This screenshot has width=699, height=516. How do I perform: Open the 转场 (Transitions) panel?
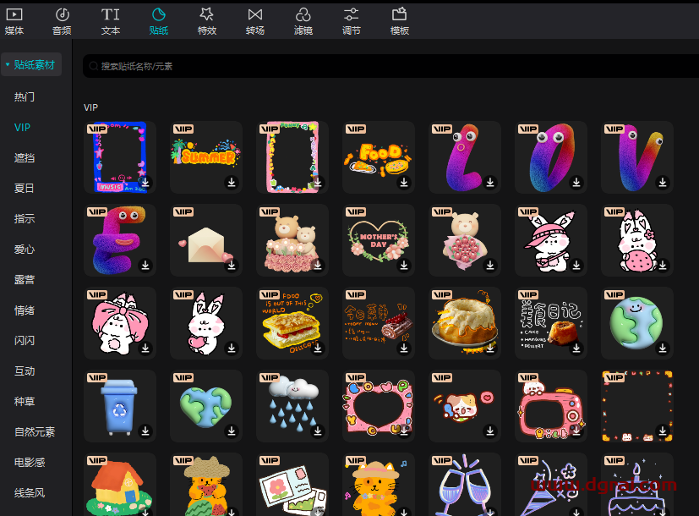[255, 20]
